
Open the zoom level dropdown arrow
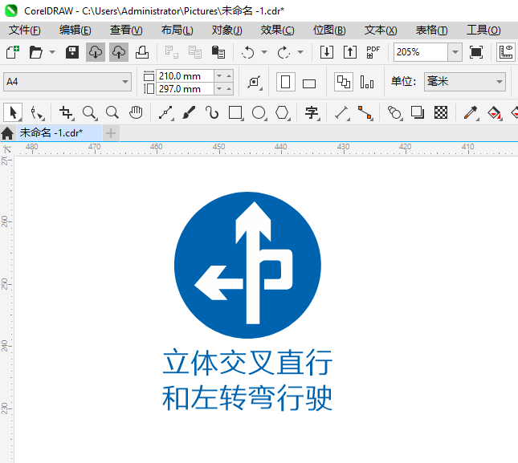pos(455,52)
